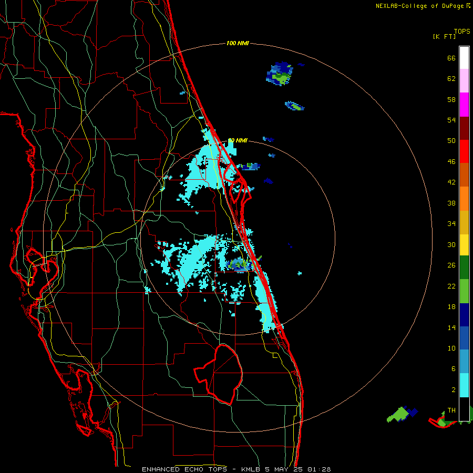Click the light green echo blob left of TH label

pos(398,415)
